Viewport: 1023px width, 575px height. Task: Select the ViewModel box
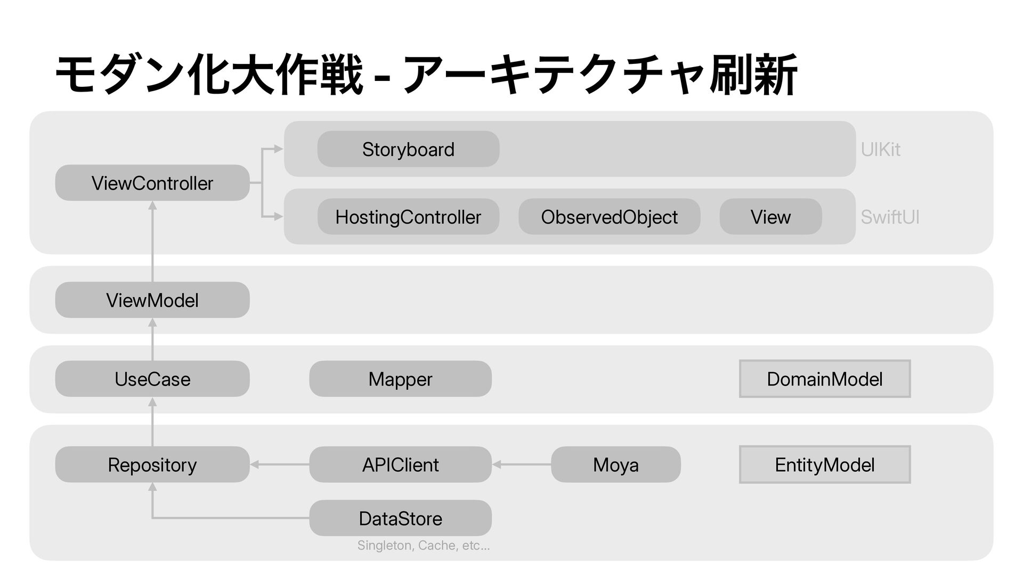[152, 300]
